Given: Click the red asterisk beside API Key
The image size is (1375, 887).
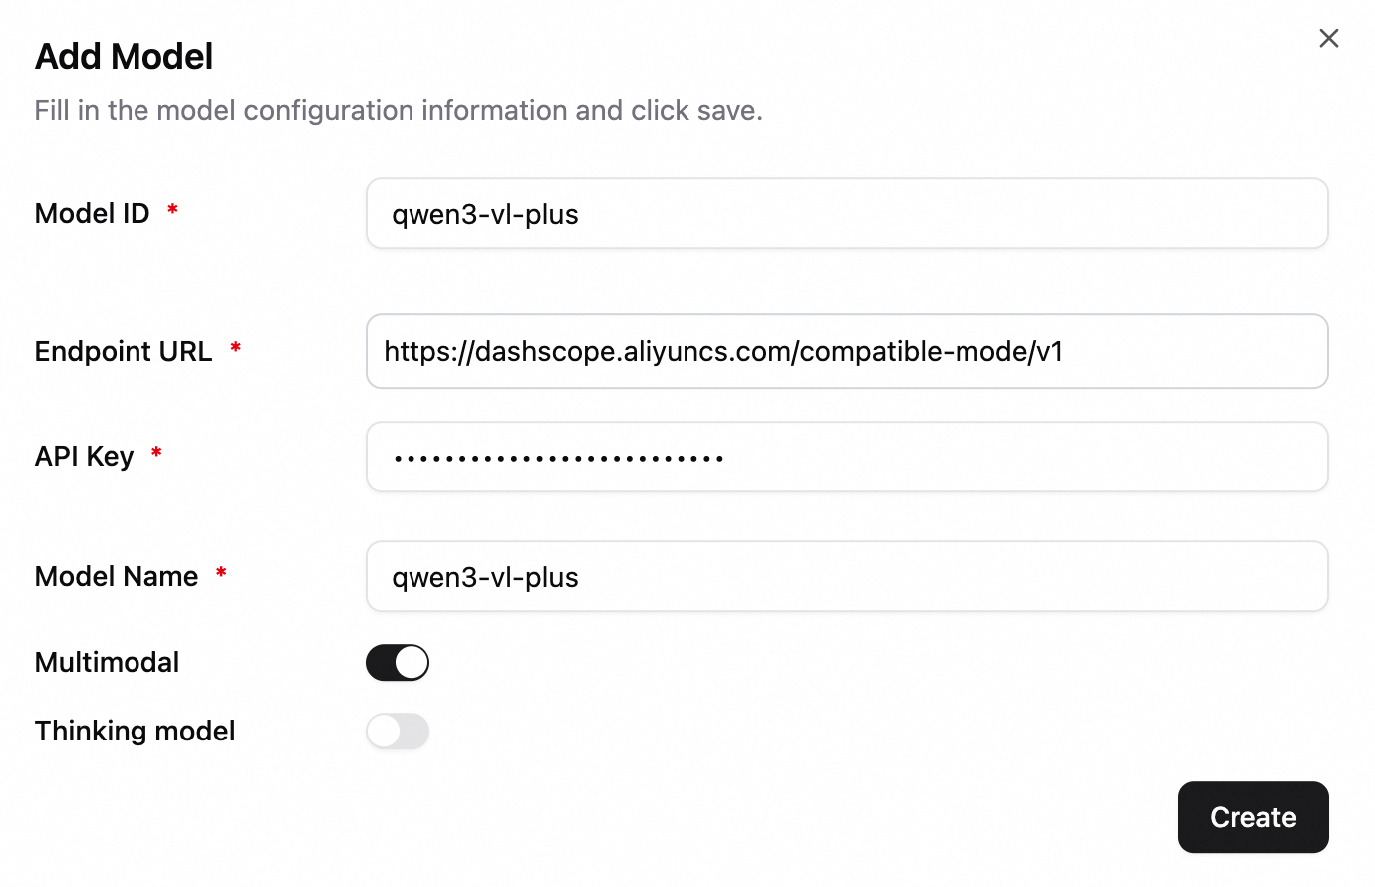Looking at the screenshot, I should [x=156, y=454].
